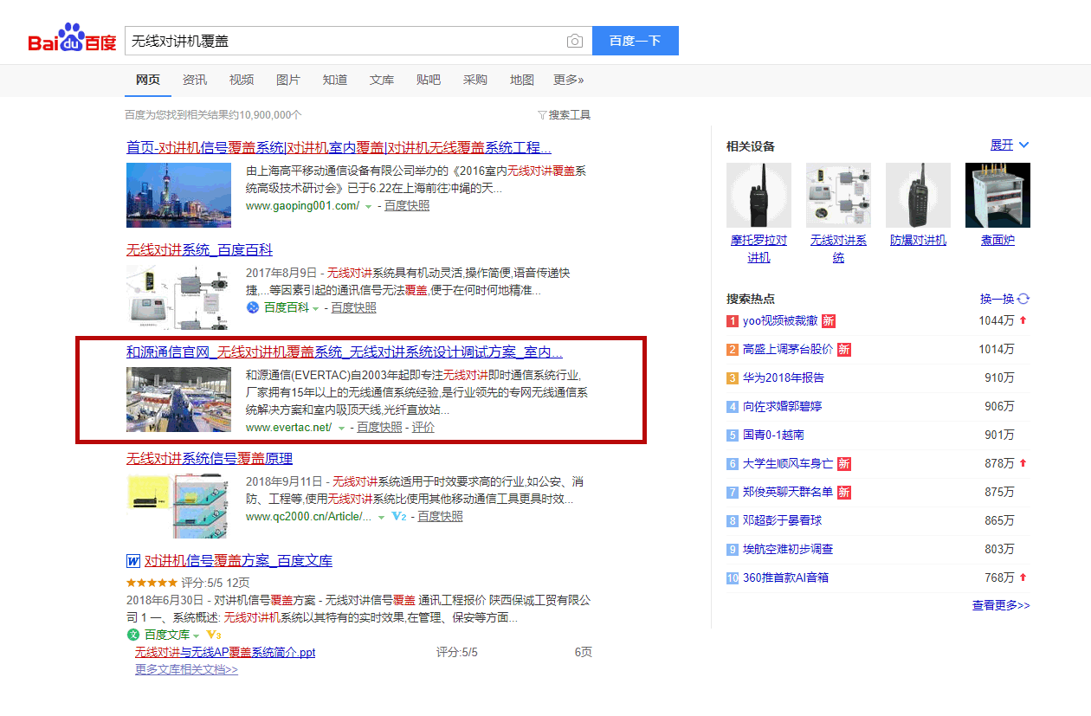Click 更多文库相关文档>> link

186,669
